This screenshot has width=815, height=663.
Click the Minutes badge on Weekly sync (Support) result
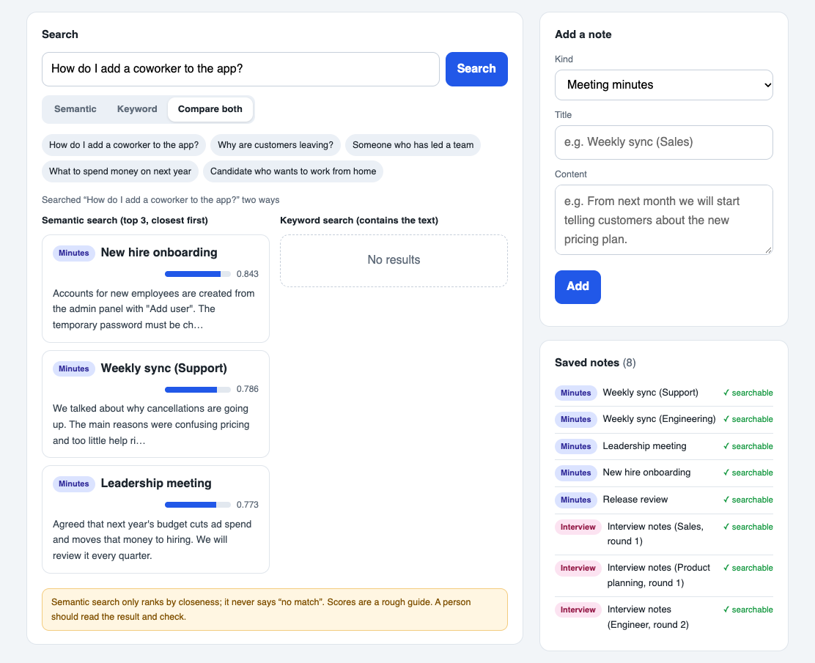pyautogui.click(x=74, y=369)
